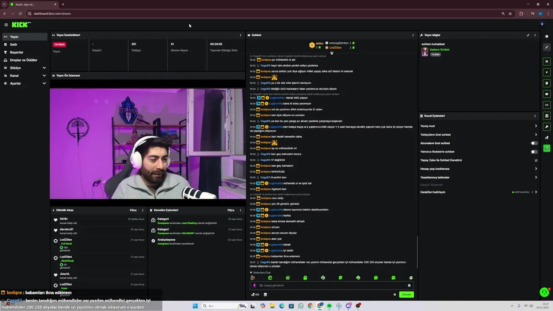This screenshot has height=311, width=553.
Task: Edit stream info with pencil in Yayın bilgisi
Action: [528, 35]
